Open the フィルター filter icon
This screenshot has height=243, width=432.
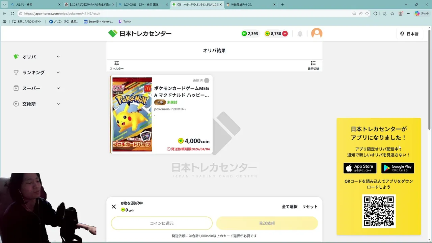click(116, 65)
